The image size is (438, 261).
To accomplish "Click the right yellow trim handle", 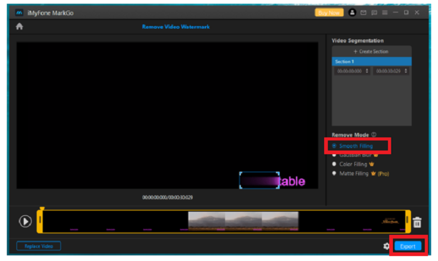I will pos(408,222).
